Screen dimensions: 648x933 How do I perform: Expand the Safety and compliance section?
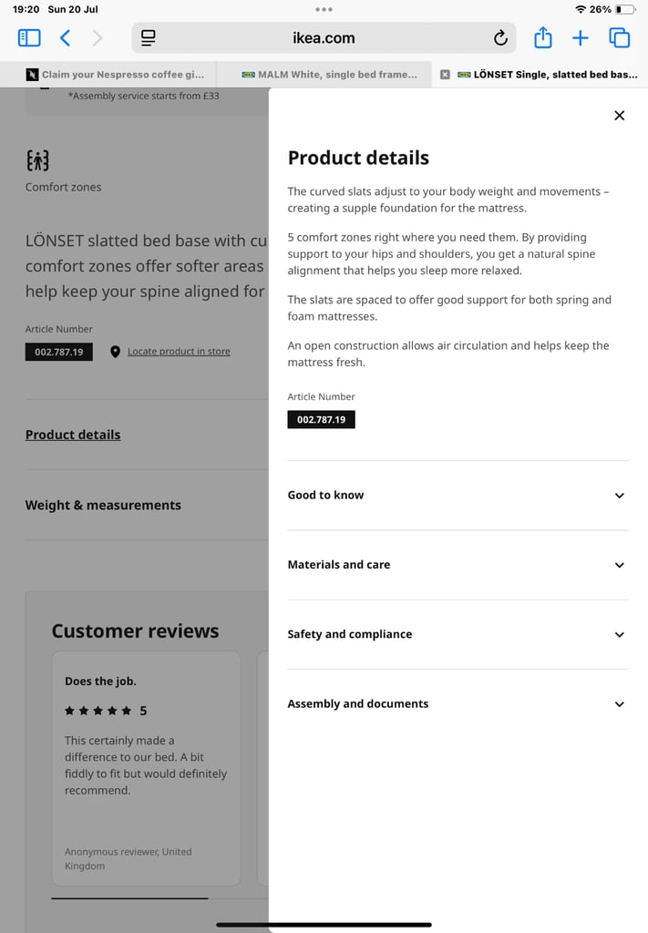(x=458, y=634)
